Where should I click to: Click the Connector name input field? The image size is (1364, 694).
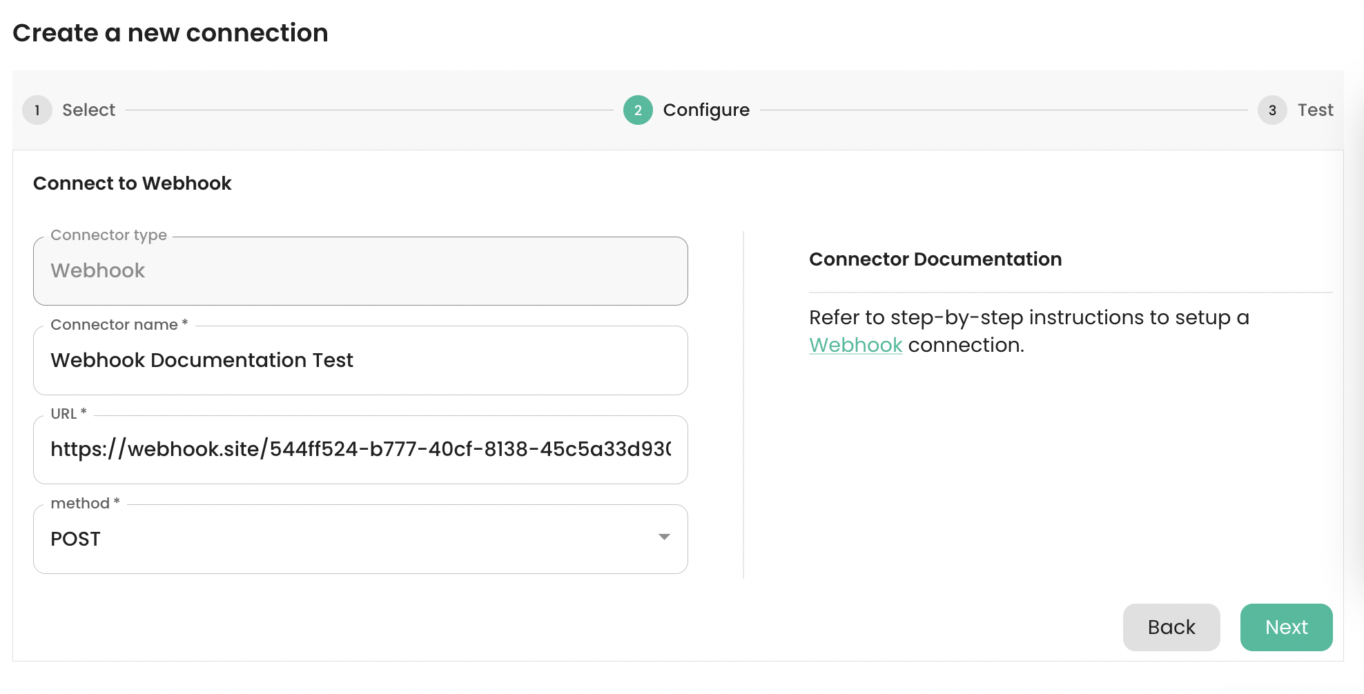360,360
